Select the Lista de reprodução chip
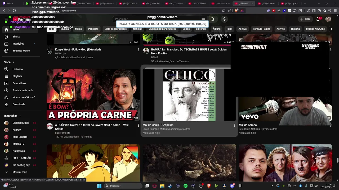The image size is (339, 190). (115, 29)
